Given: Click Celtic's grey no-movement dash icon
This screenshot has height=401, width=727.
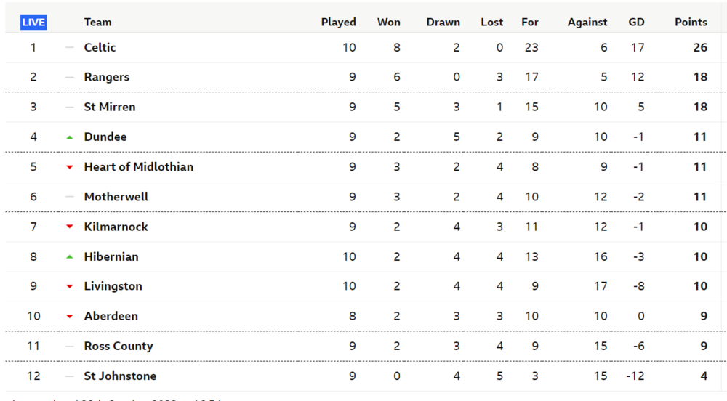Looking at the screenshot, I should coord(70,47).
